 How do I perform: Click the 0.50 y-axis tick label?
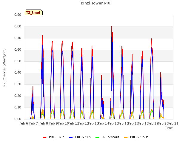[18, 61]
